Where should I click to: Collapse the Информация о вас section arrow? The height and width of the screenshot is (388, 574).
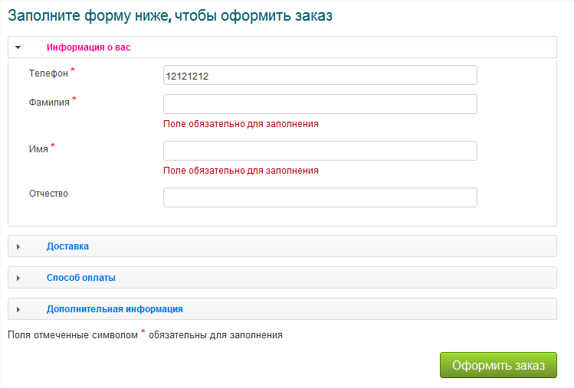(18, 47)
